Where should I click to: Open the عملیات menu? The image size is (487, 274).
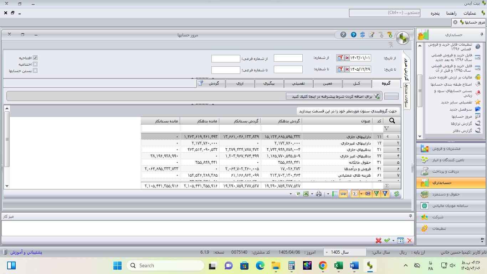[x=470, y=13]
